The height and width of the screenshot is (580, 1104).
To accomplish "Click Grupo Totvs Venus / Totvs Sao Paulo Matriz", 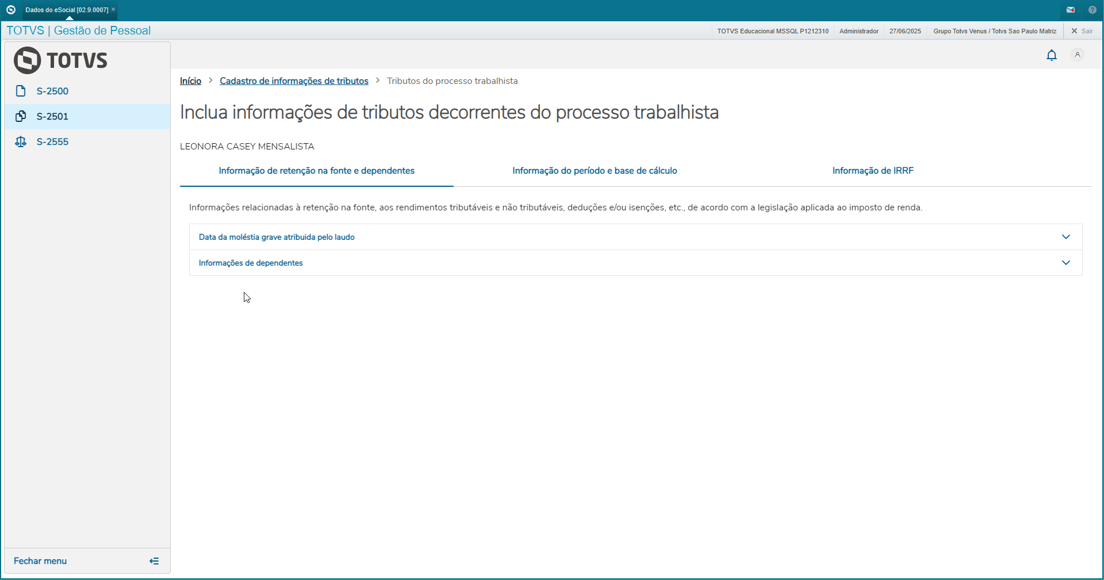I will click(x=995, y=31).
